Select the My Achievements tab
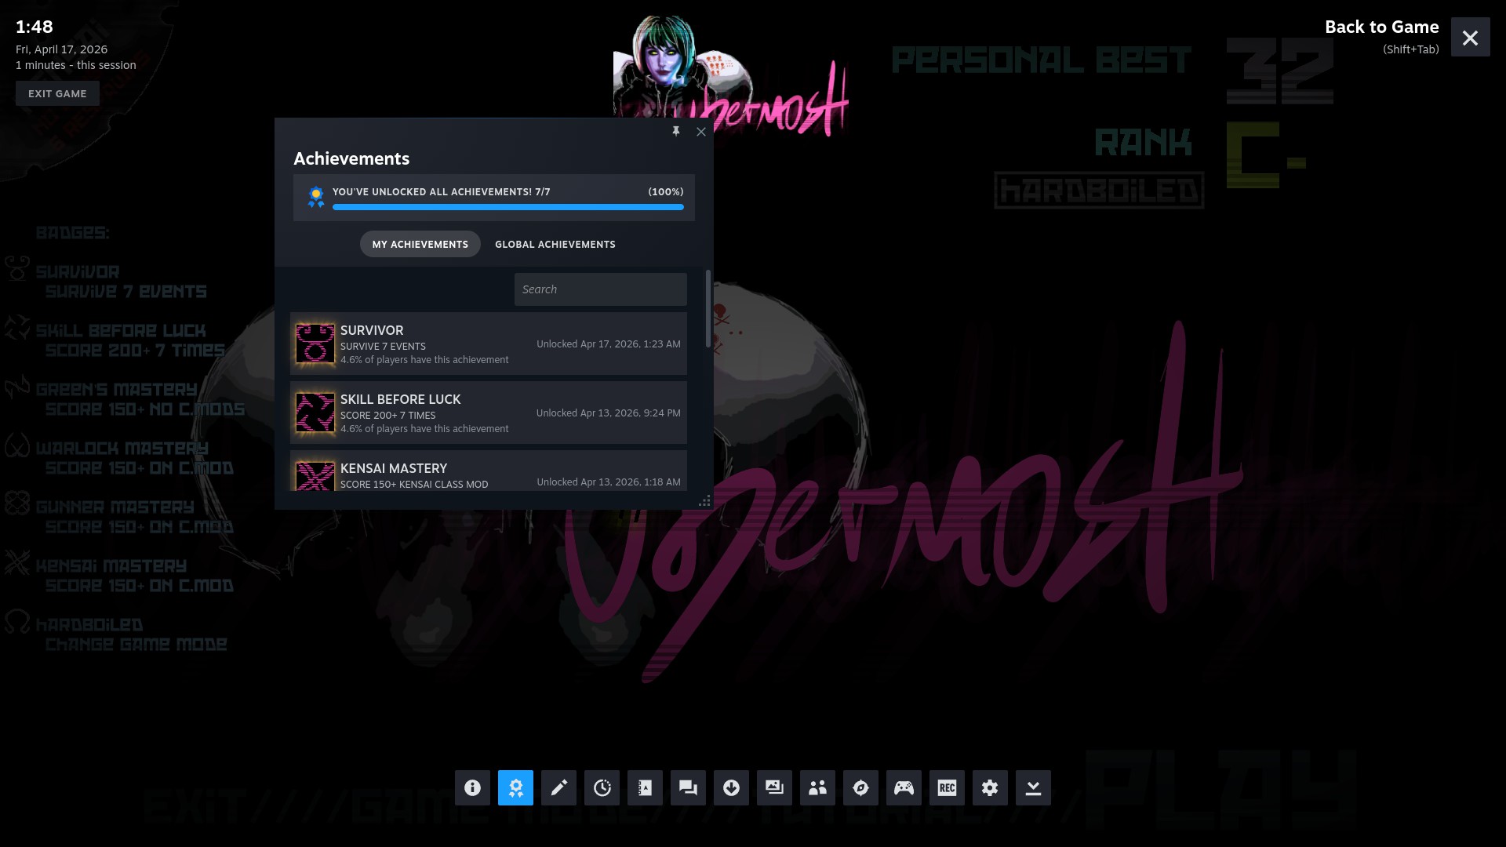The image size is (1506, 847). tap(420, 244)
